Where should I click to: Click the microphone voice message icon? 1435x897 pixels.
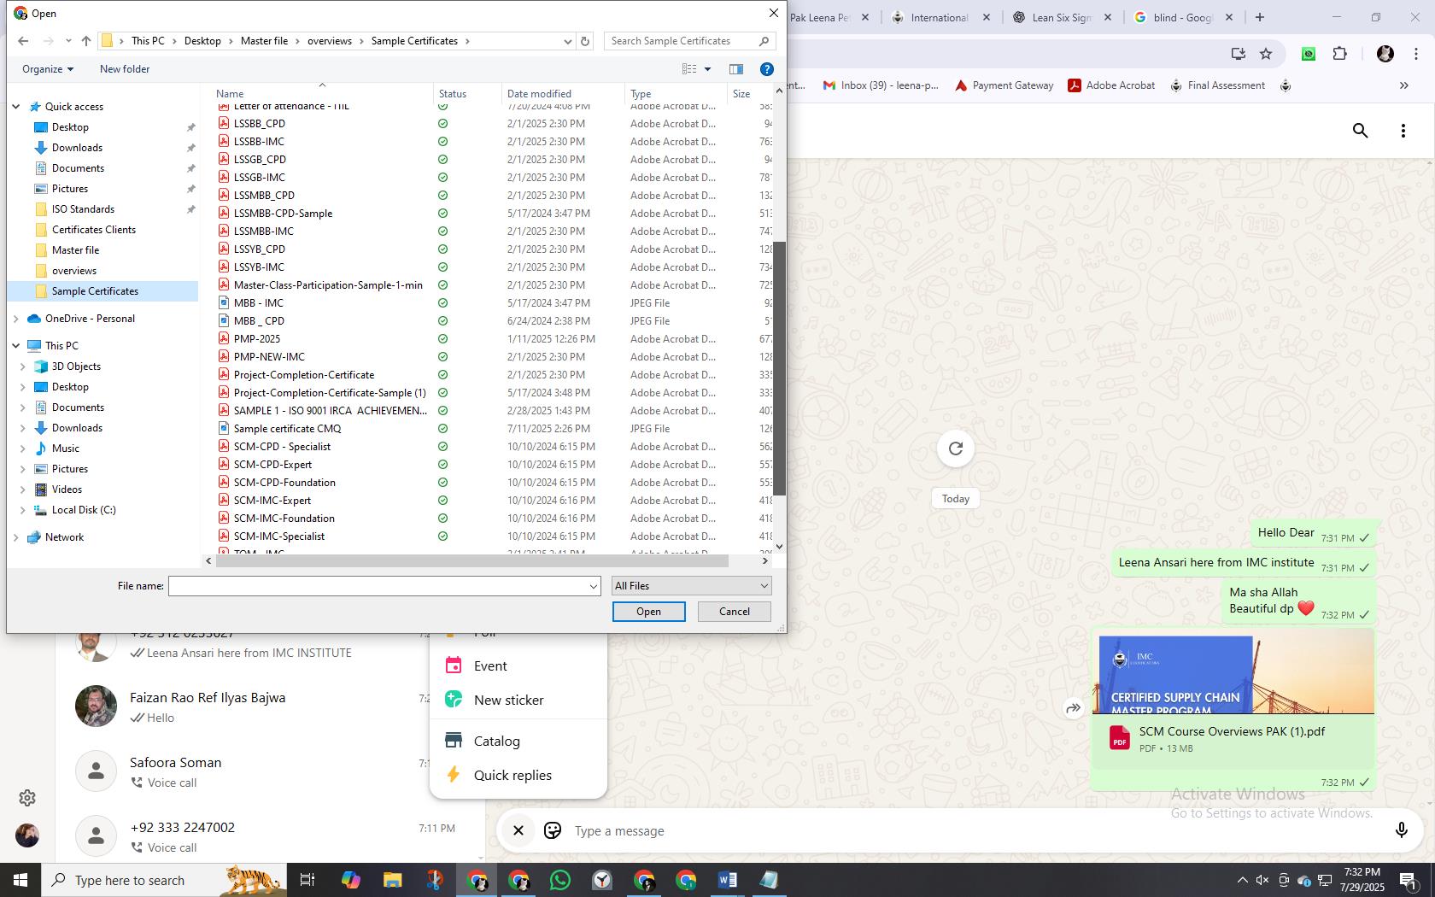1401,830
